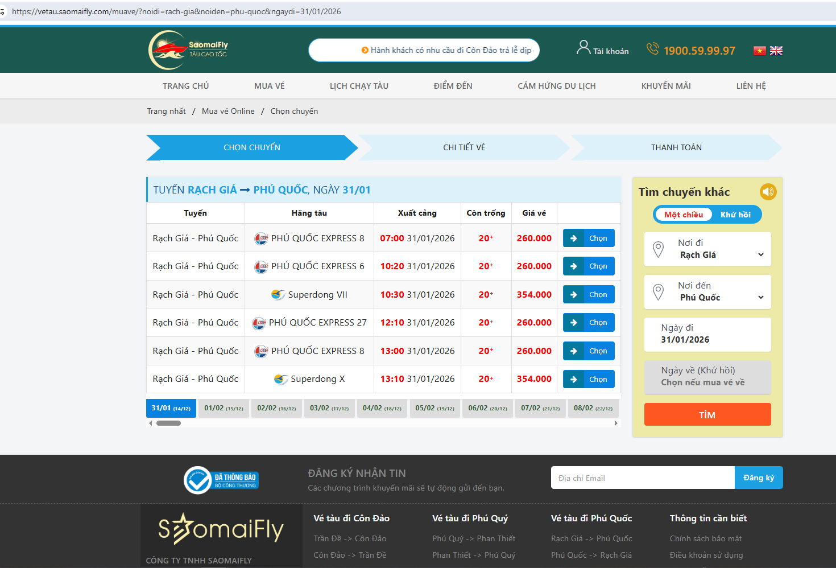This screenshot has width=836, height=568.
Task: Switch language with UK flag
Action: point(776,51)
